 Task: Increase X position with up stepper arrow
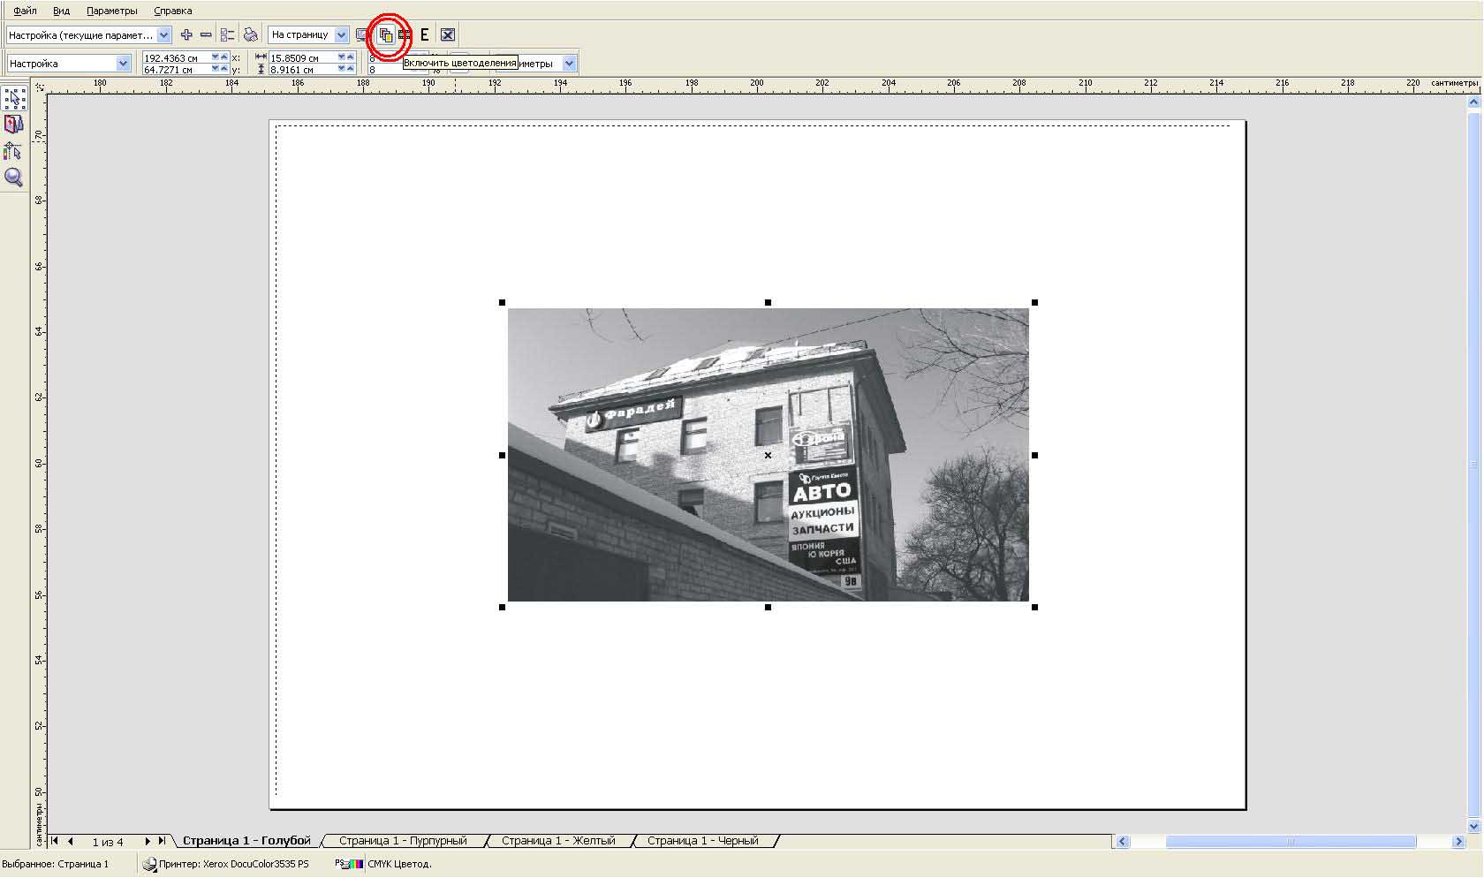224,57
